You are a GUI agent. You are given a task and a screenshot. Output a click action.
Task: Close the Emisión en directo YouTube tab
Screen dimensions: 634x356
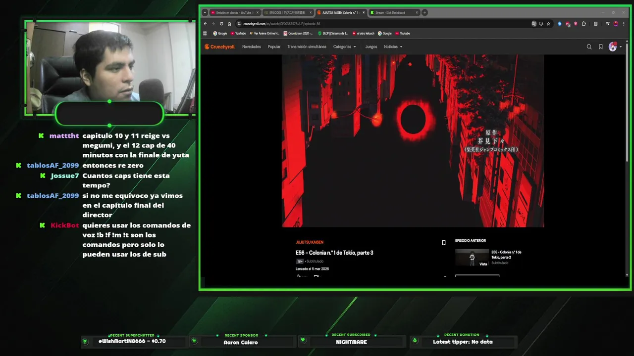click(x=258, y=12)
